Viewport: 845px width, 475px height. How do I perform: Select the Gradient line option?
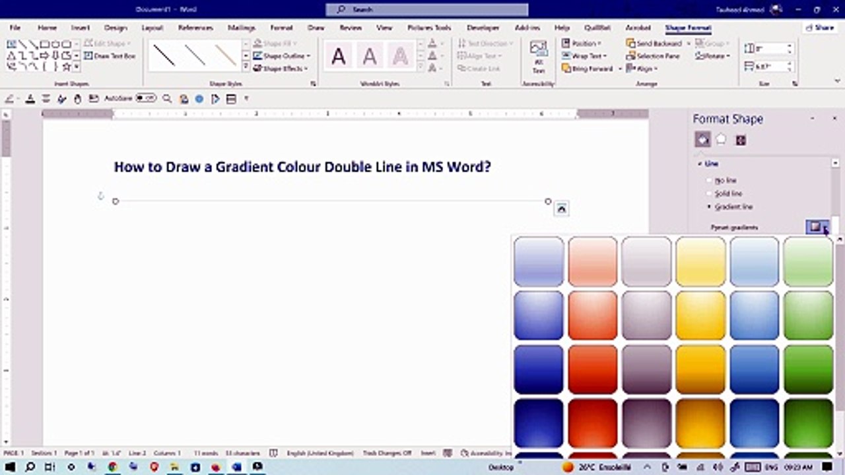[x=730, y=206]
